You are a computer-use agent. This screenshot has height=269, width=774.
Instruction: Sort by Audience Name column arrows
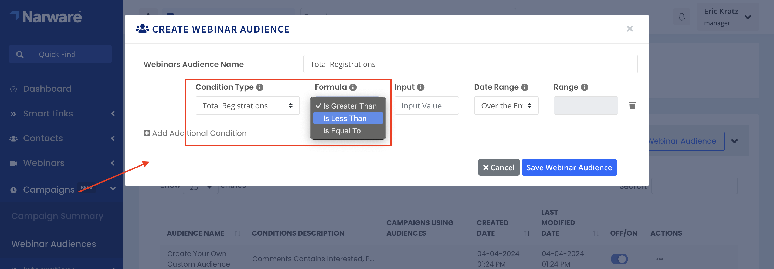[237, 233]
